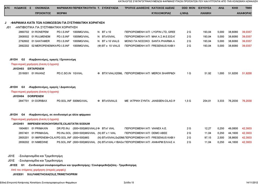Click the ΣΥΣΚΕΥΑΣΙΑ column header

pyautogui.click(x=110, y=8)
